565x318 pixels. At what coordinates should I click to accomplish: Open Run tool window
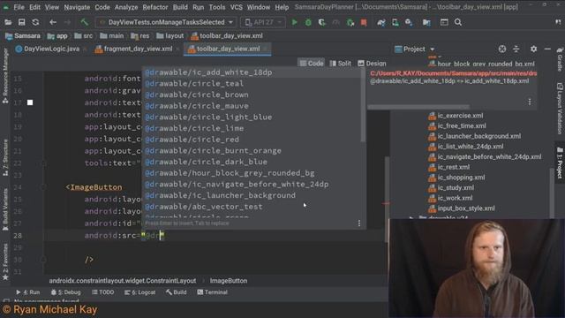click(x=27, y=292)
